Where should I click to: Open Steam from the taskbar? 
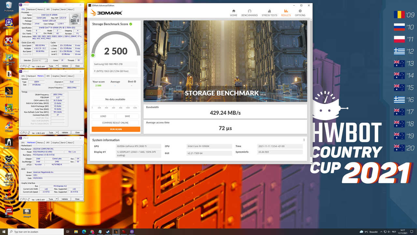coord(108,232)
